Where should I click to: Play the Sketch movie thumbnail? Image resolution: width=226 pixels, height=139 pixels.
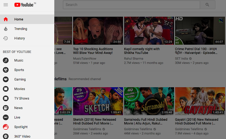[x=98, y=101]
